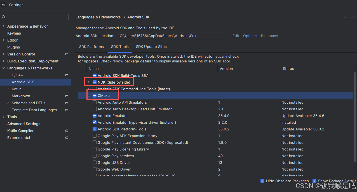Viewport: 357px width, 192px height.
Task: Check Google Play services
Action: click(x=95, y=156)
